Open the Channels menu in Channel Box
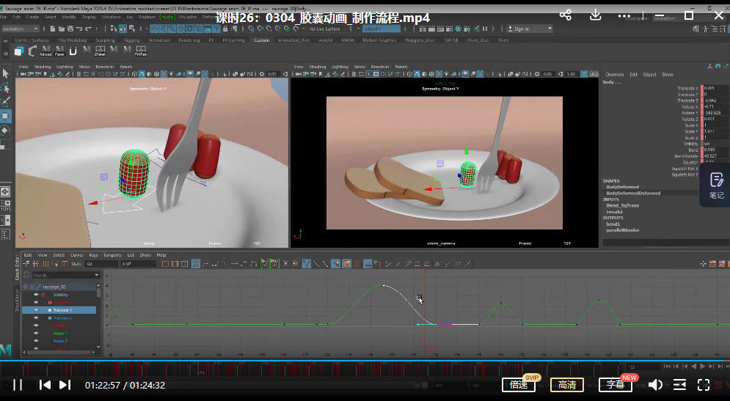730x401 pixels. click(614, 74)
